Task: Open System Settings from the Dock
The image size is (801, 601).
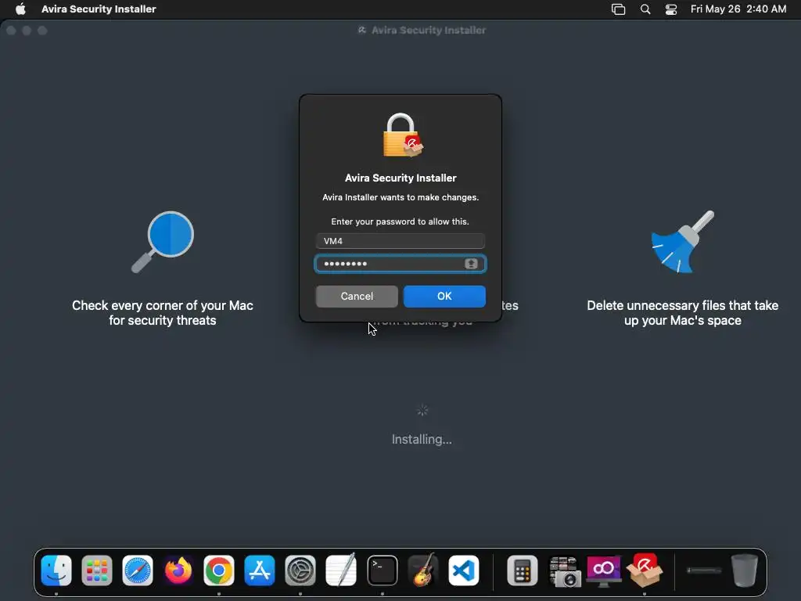Action: point(300,570)
